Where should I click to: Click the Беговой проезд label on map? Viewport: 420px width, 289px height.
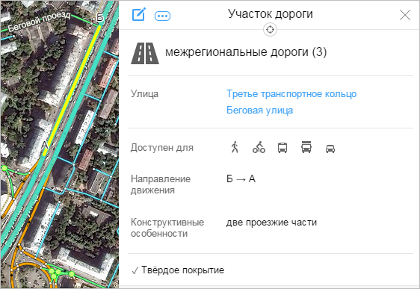[39, 21]
